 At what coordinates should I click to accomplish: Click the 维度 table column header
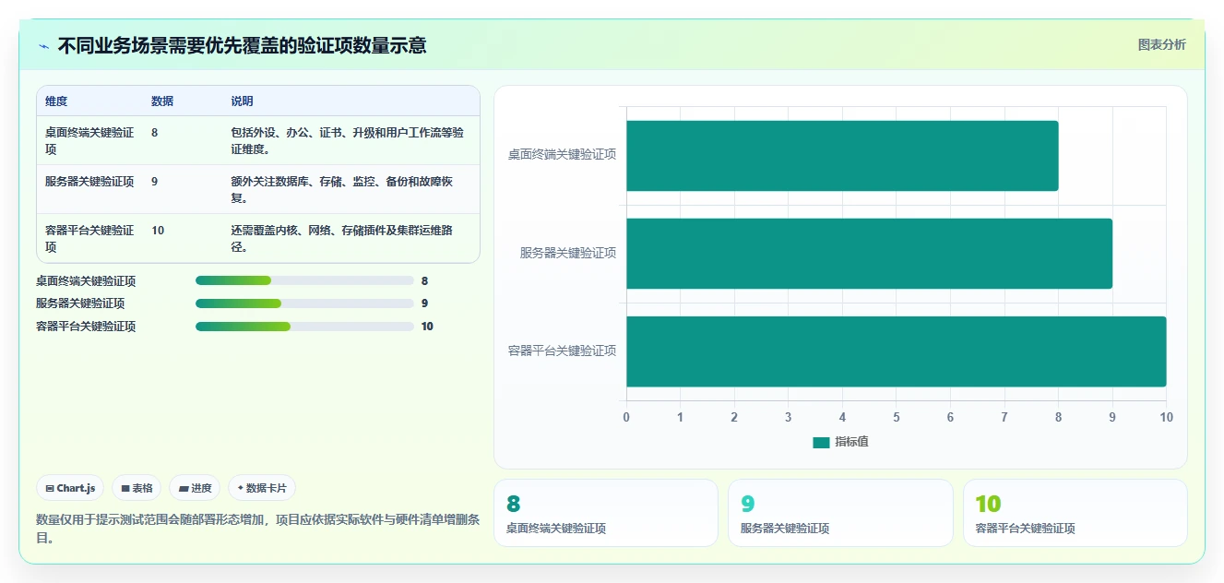pos(56,101)
